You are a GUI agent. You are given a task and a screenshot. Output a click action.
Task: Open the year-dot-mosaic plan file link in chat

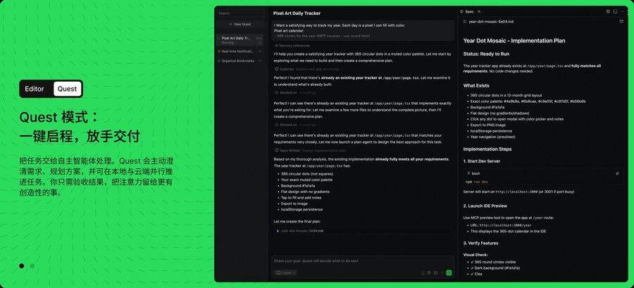click(x=302, y=230)
